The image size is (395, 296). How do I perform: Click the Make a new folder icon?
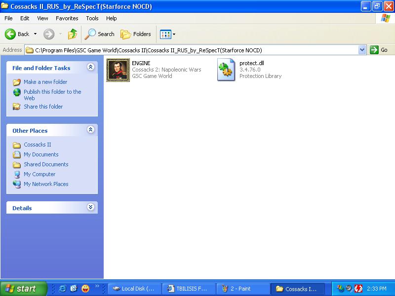17,82
